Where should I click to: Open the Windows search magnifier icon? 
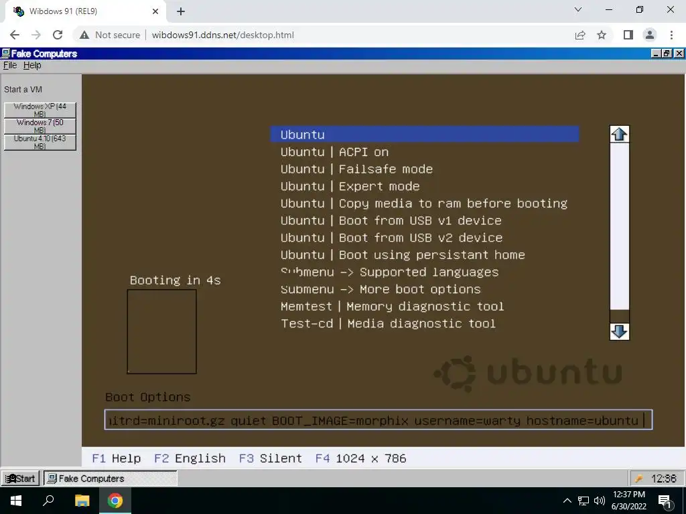tap(48, 501)
